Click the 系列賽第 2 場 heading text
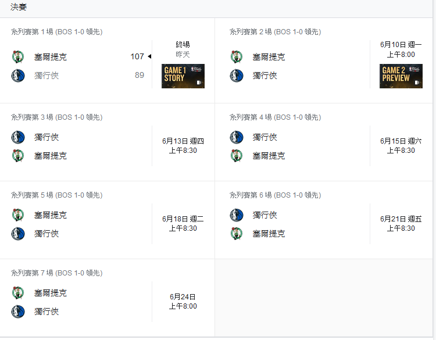 (x=251, y=32)
